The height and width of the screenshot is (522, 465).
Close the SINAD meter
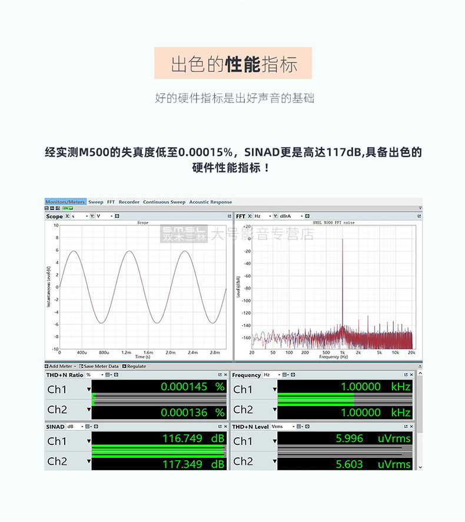coord(225,427)
